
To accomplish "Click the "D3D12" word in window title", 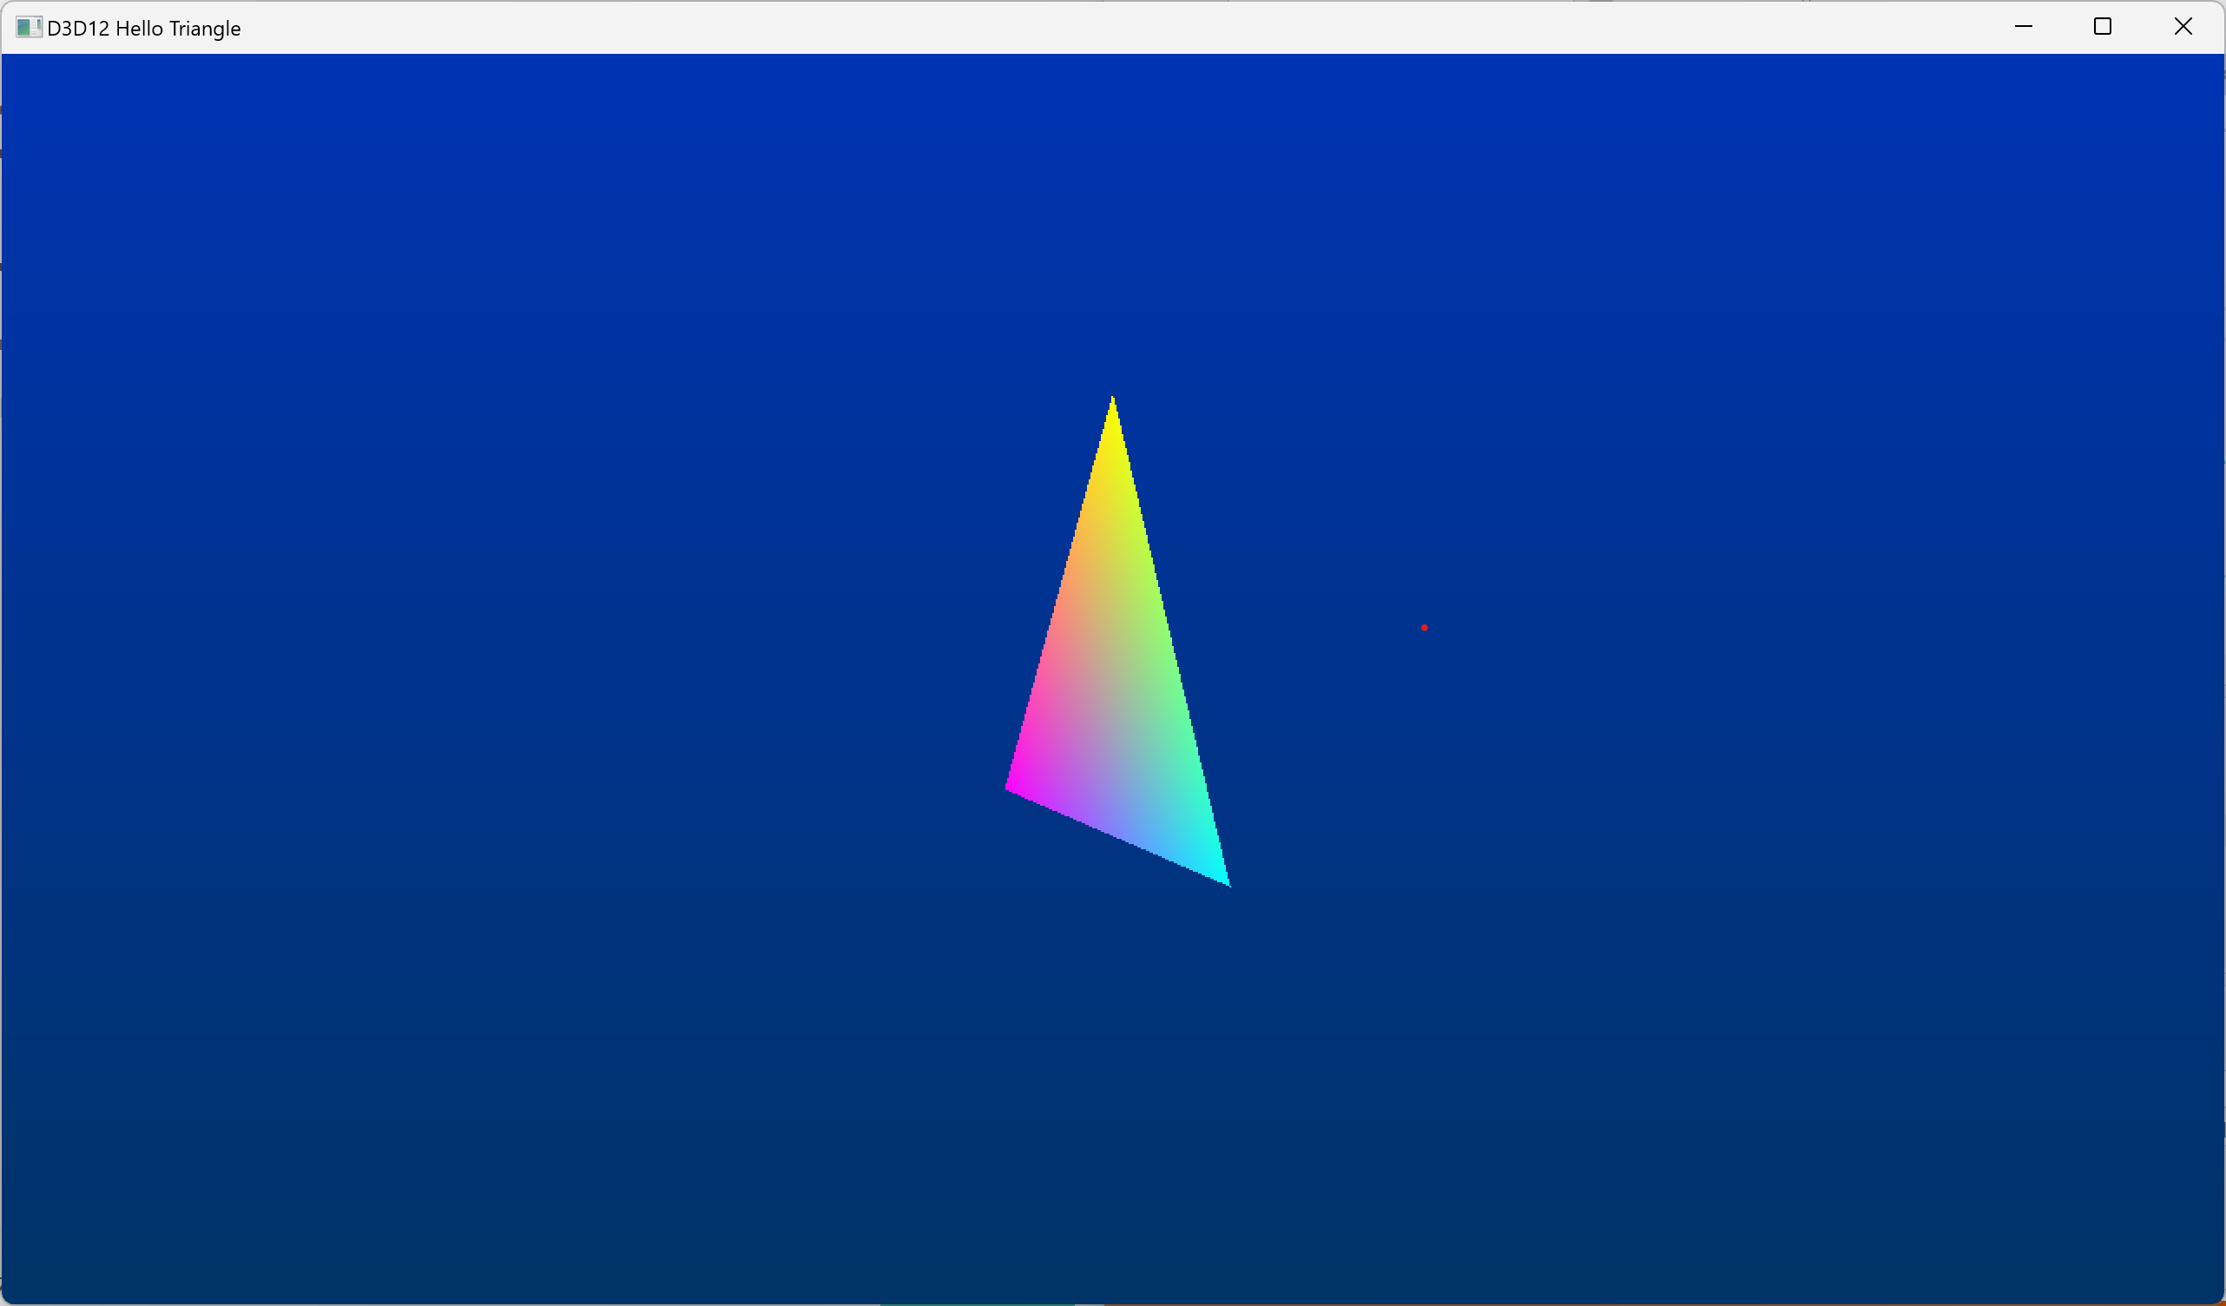I will pos(78,29).
